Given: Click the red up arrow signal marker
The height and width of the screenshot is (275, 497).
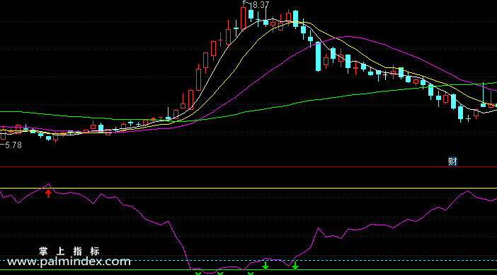Looking at the screenshot, I should 48,193.
